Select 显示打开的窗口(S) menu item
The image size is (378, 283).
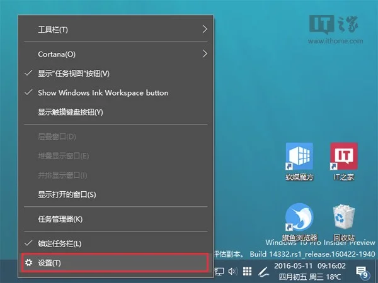click(116, 194)
